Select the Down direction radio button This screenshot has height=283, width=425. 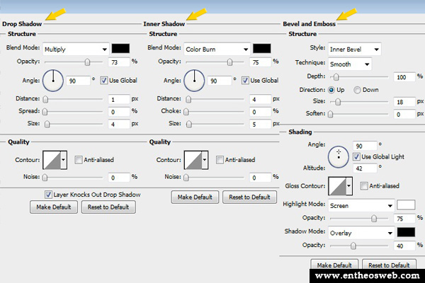357,90
